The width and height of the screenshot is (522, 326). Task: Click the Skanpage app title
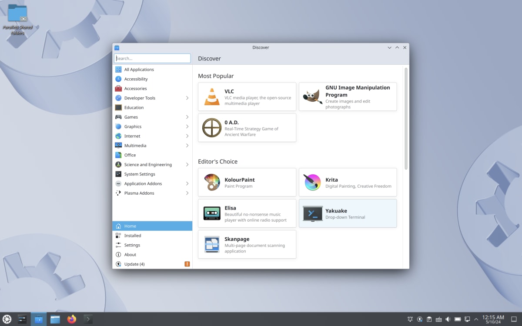pyautogui.click(x=237, y=239)
